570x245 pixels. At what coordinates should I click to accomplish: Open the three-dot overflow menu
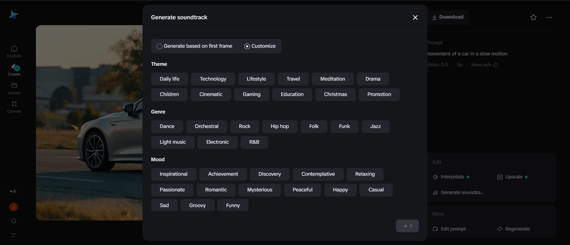(549, 17)
